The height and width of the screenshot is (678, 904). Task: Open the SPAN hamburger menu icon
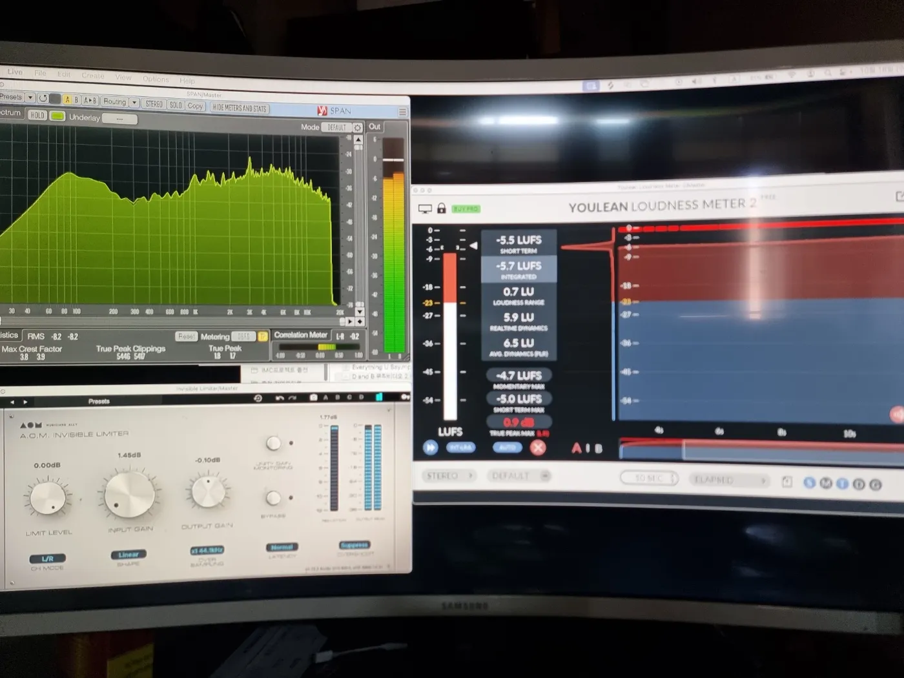click(402, 112)
